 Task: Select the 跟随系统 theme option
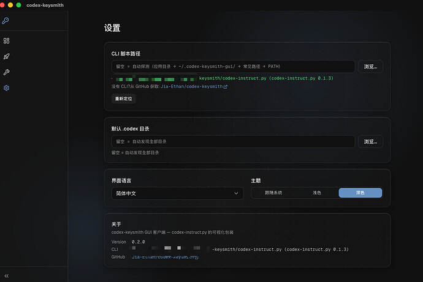tap(273, 193)
